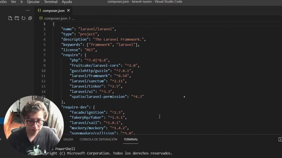Click the "^8.54" version value
The image size is (282, 158).
(x=122, y=76)
